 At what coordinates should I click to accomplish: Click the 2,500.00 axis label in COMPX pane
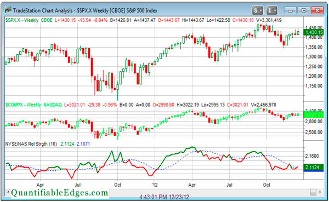314,132
